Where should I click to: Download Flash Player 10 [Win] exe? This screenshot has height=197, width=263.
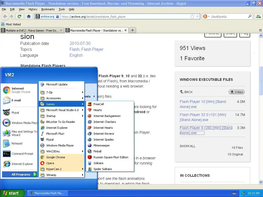click(203, 104)
